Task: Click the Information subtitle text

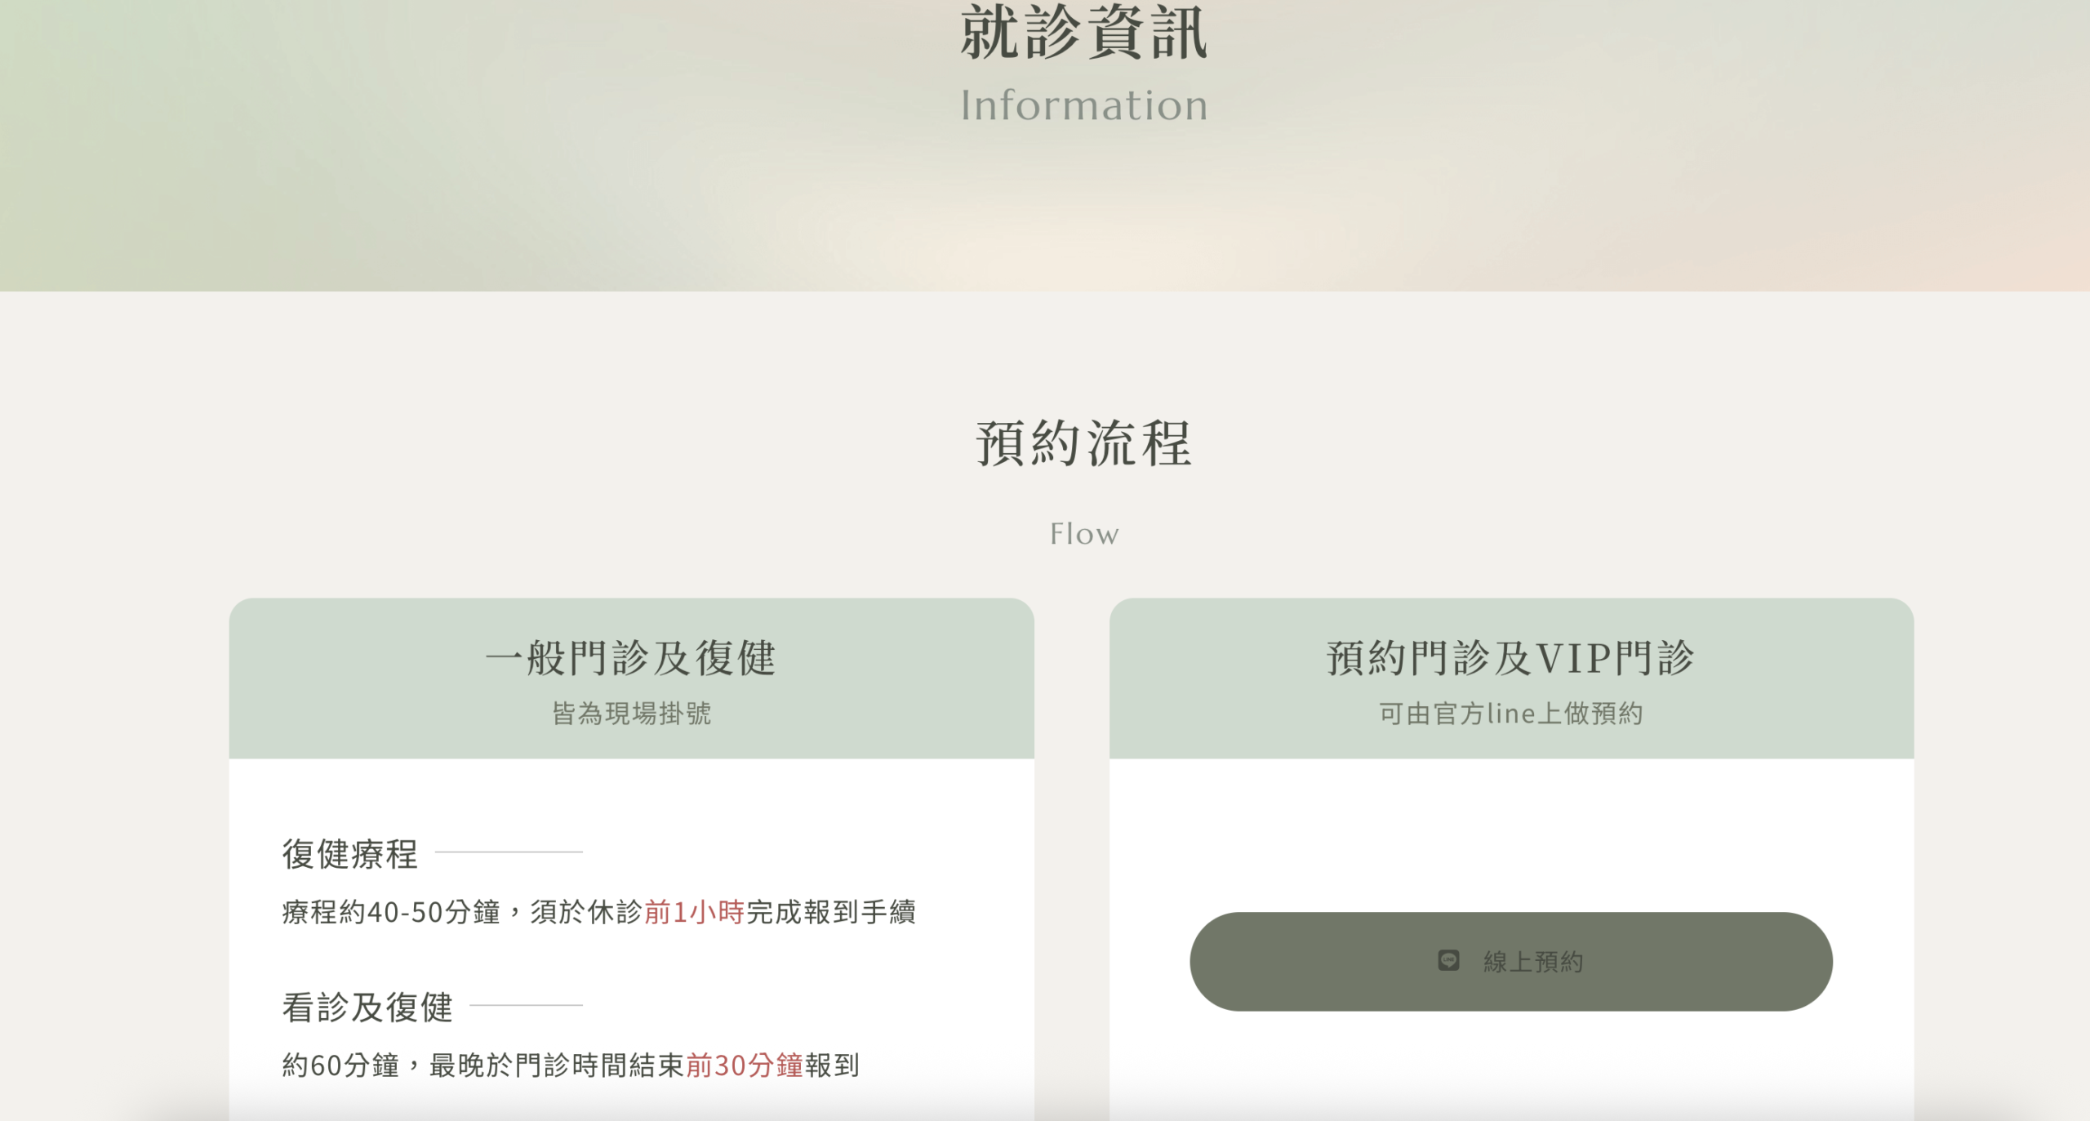Action: (1083, 105)
